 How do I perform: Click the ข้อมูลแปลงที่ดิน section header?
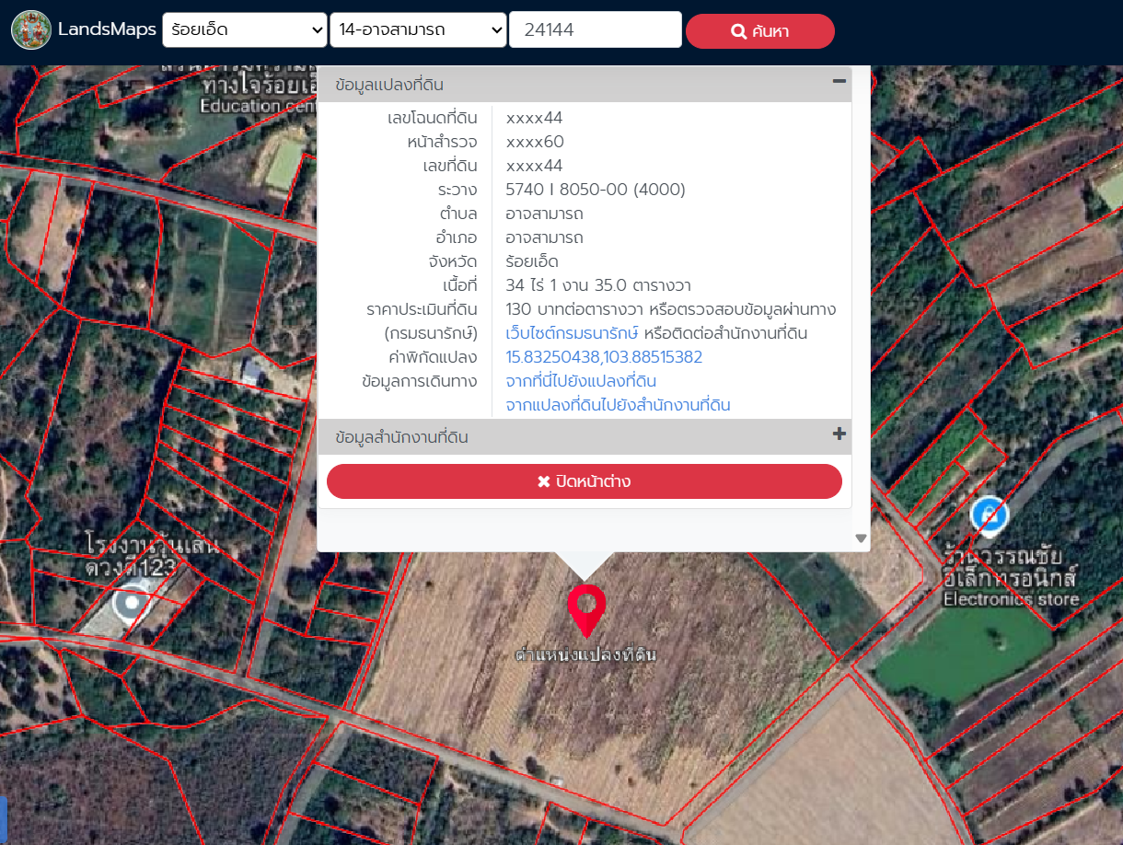click(390, 85)
